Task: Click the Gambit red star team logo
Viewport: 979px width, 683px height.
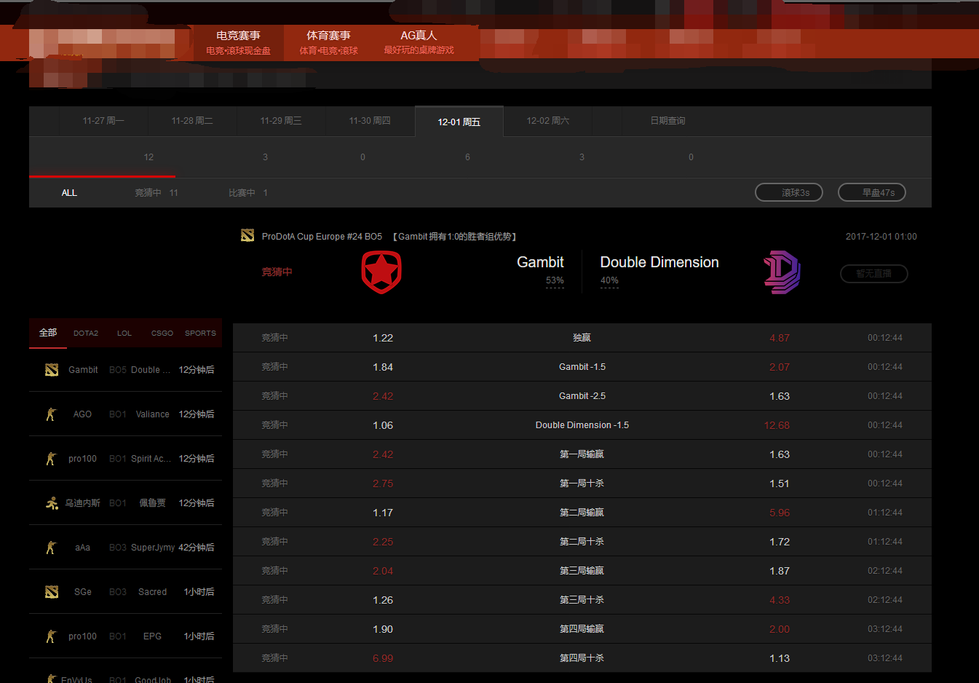Action: [381, 272]
